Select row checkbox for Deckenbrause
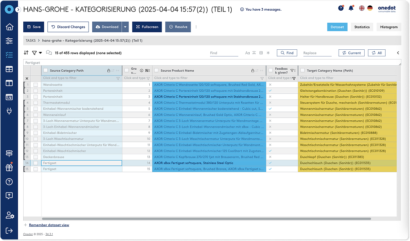410x241 pixels. click(x=35, y=157)
